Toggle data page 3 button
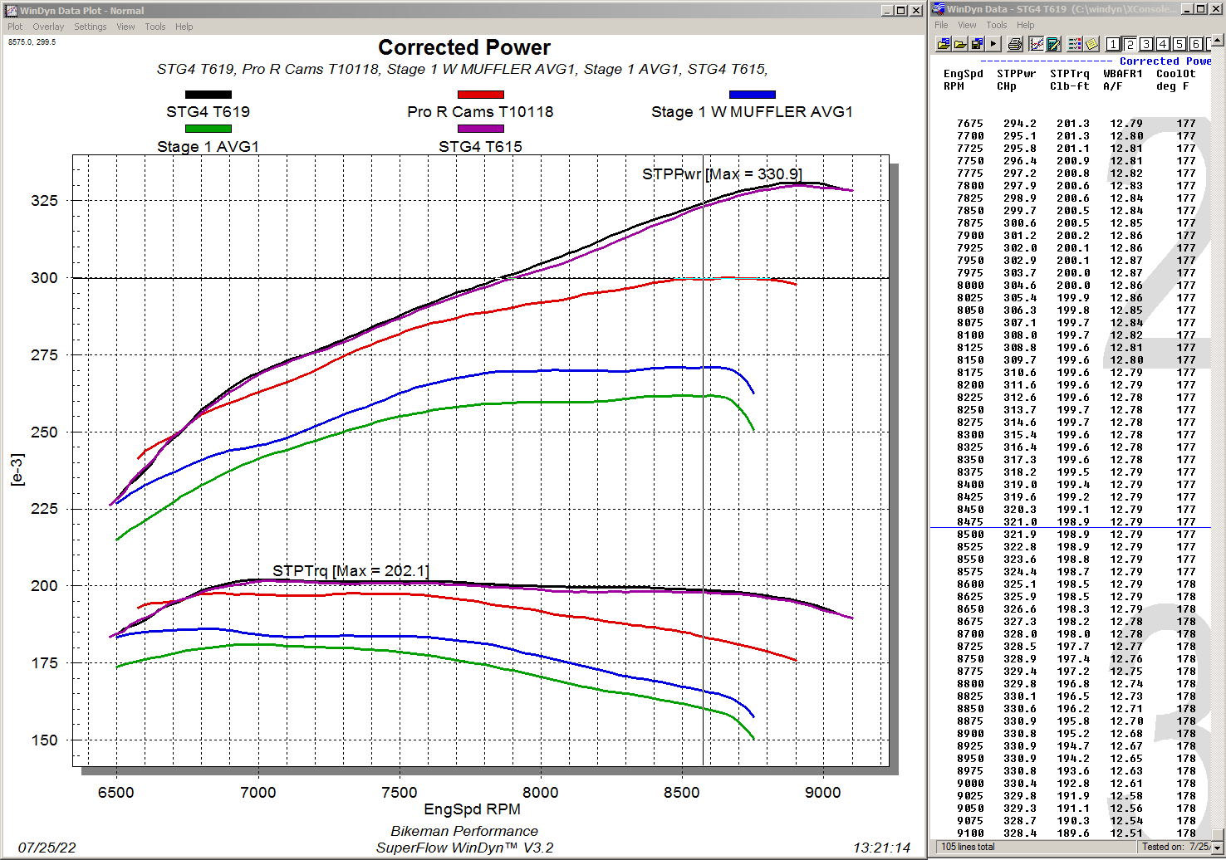Viewport: 1226px width, 860px height. (x=1146, y=44)
